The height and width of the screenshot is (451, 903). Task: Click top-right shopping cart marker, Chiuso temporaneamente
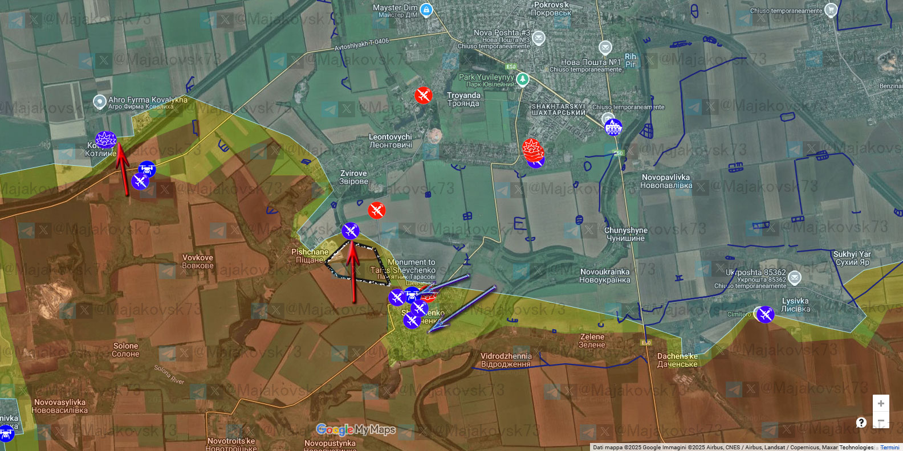point(831,10)
